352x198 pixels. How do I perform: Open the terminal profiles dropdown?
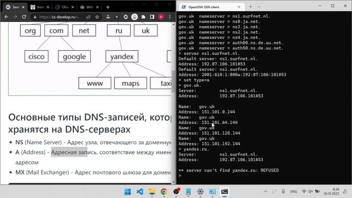pyautogui.click(x=258, y=7)
